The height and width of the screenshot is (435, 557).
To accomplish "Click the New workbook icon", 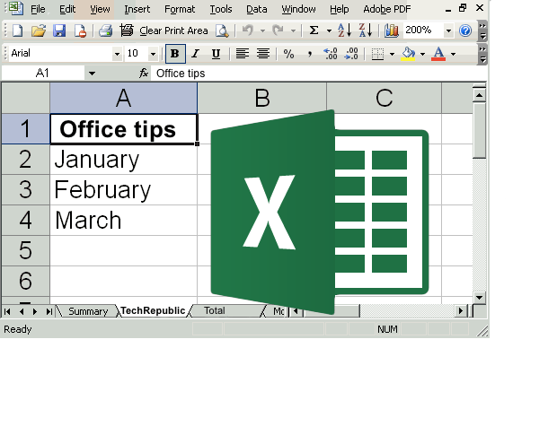I will pyautogui.click(x=17, y=30).
